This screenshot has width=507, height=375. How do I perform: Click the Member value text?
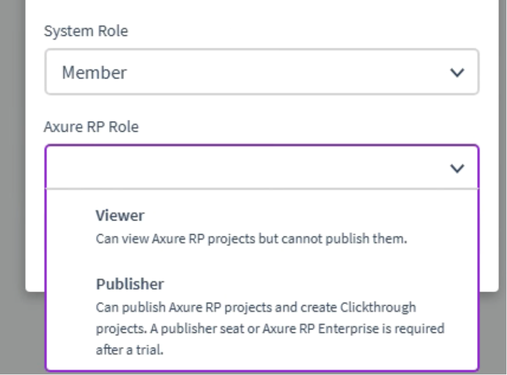coord(94,72)
